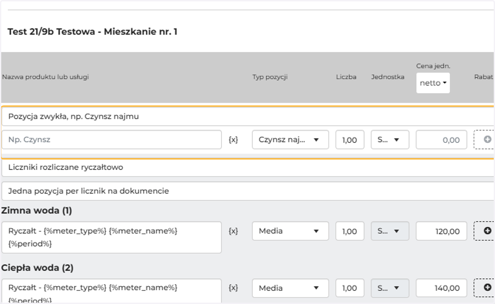
Task: Click the 0,00 unit price field
Action: pyautogui.click(x=441, y=140)
